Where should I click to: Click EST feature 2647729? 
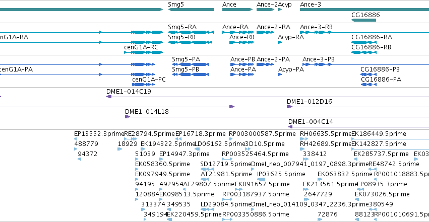click(x=318, y=194)
